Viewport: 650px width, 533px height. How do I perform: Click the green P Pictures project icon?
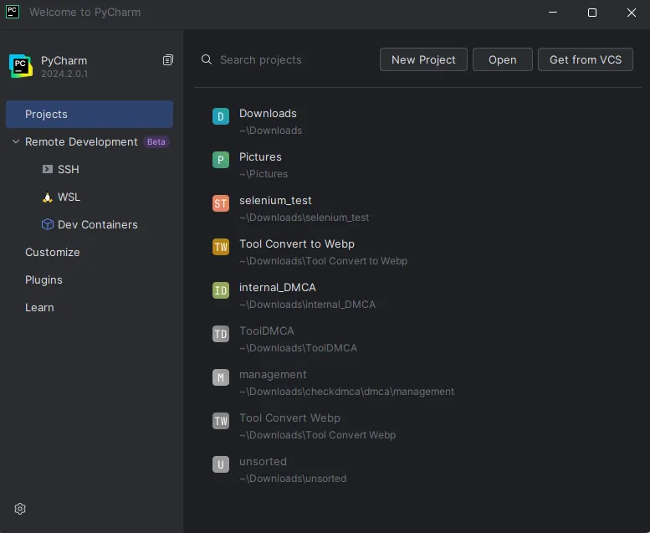click(x=221, y=160)
